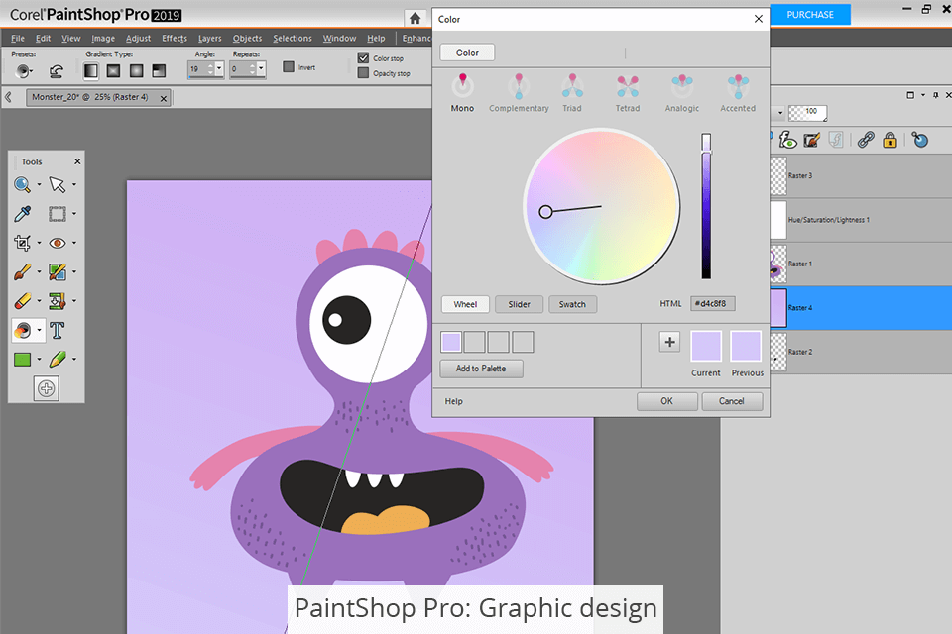The height and width of the screenshot is (634, 952).
Task: Pick the Analogic color harmony
Action: click(682, 93)
